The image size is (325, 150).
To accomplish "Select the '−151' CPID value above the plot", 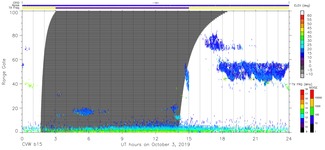I will (156, 3).
